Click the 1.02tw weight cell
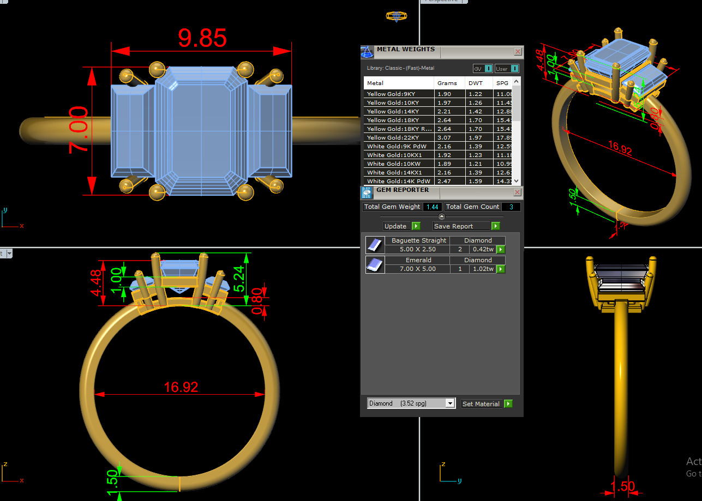 [x=483, y=269]
